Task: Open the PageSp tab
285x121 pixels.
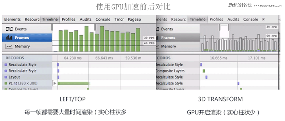Action: 134,19
